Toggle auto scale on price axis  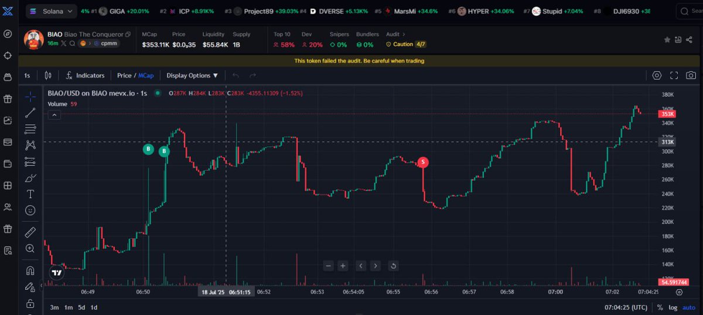pos(690,307)
